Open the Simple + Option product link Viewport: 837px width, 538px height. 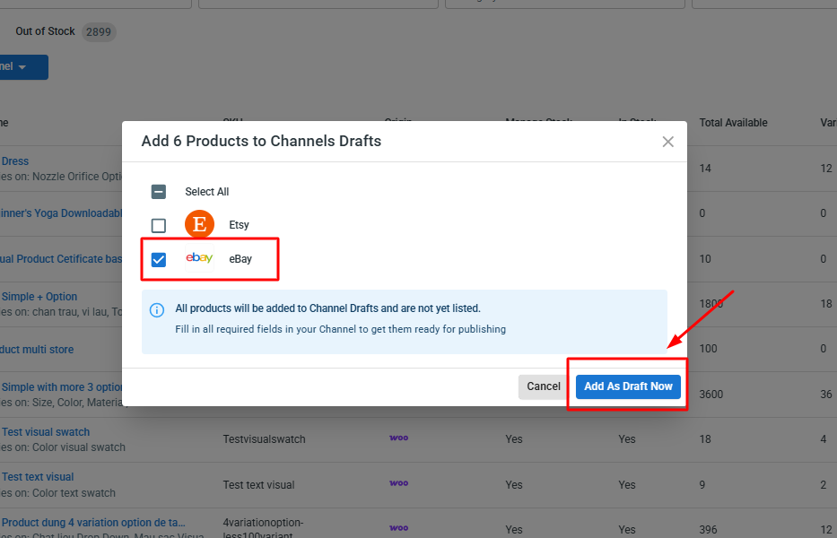coord(39,296)
